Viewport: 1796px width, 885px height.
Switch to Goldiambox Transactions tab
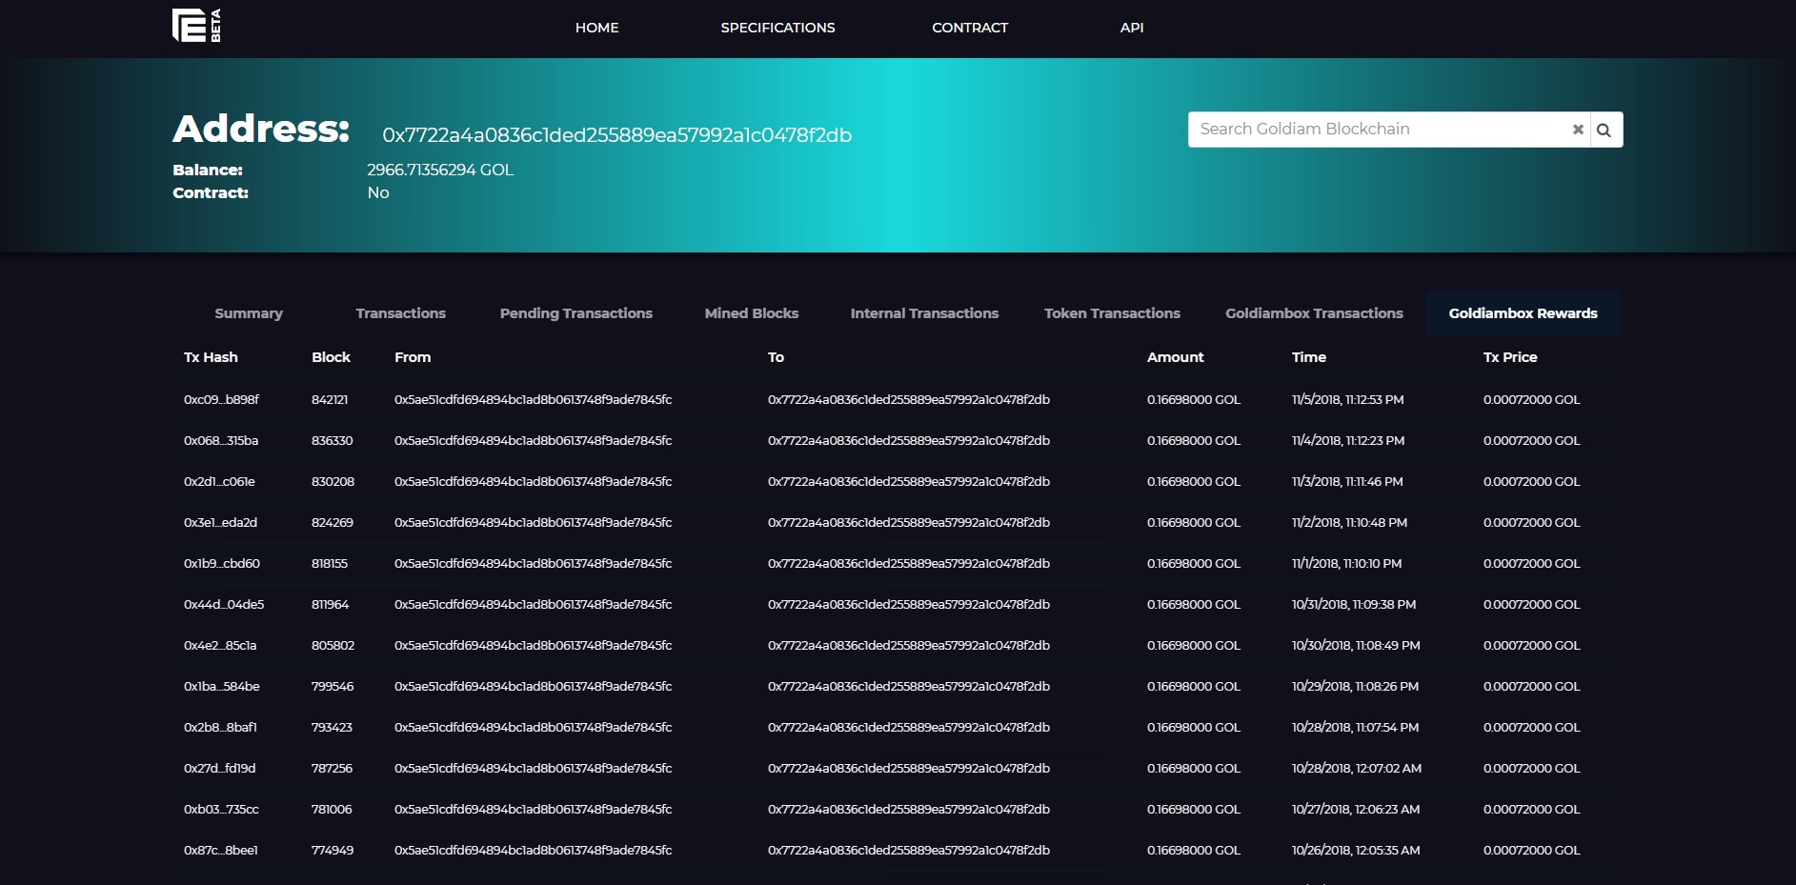click(x=1314, y=313)
